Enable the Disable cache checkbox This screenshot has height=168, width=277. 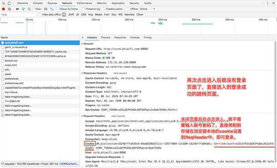point(104,9)
